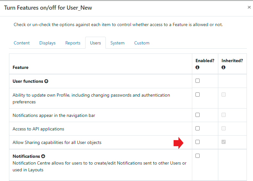Click the info icon under Inherited? header
The image size is (253, 181).
(x=223, y=67)
